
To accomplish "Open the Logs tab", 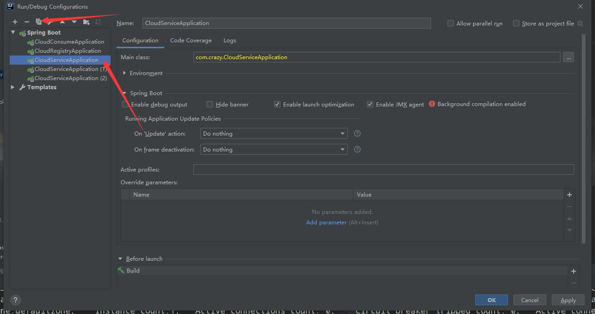I will [230, 41].
